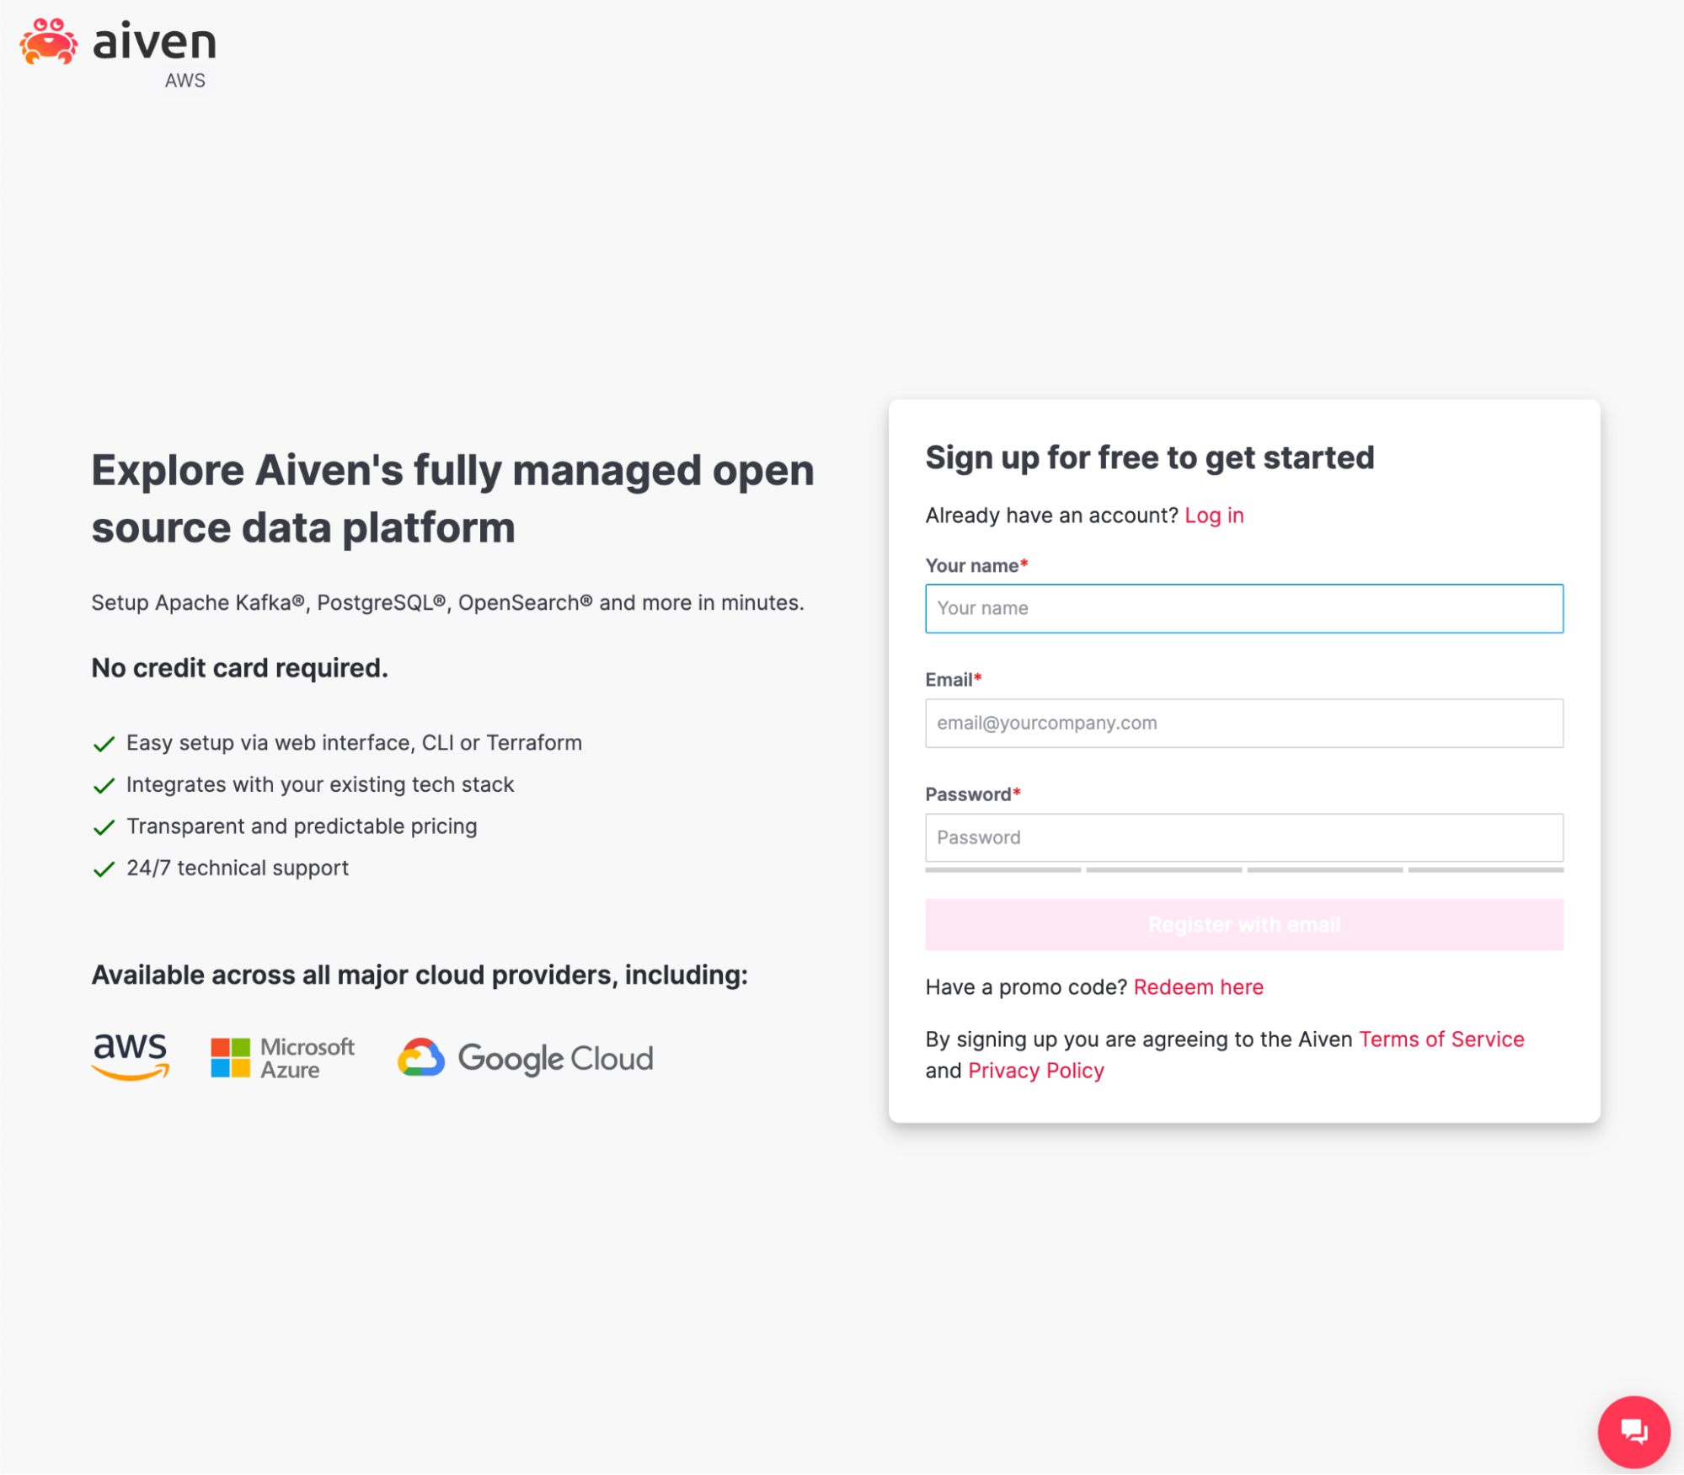This screenshot has height=1475, width=1684.
Task: Open the Terms of Service
Action: click(x=1441, y=1039)
